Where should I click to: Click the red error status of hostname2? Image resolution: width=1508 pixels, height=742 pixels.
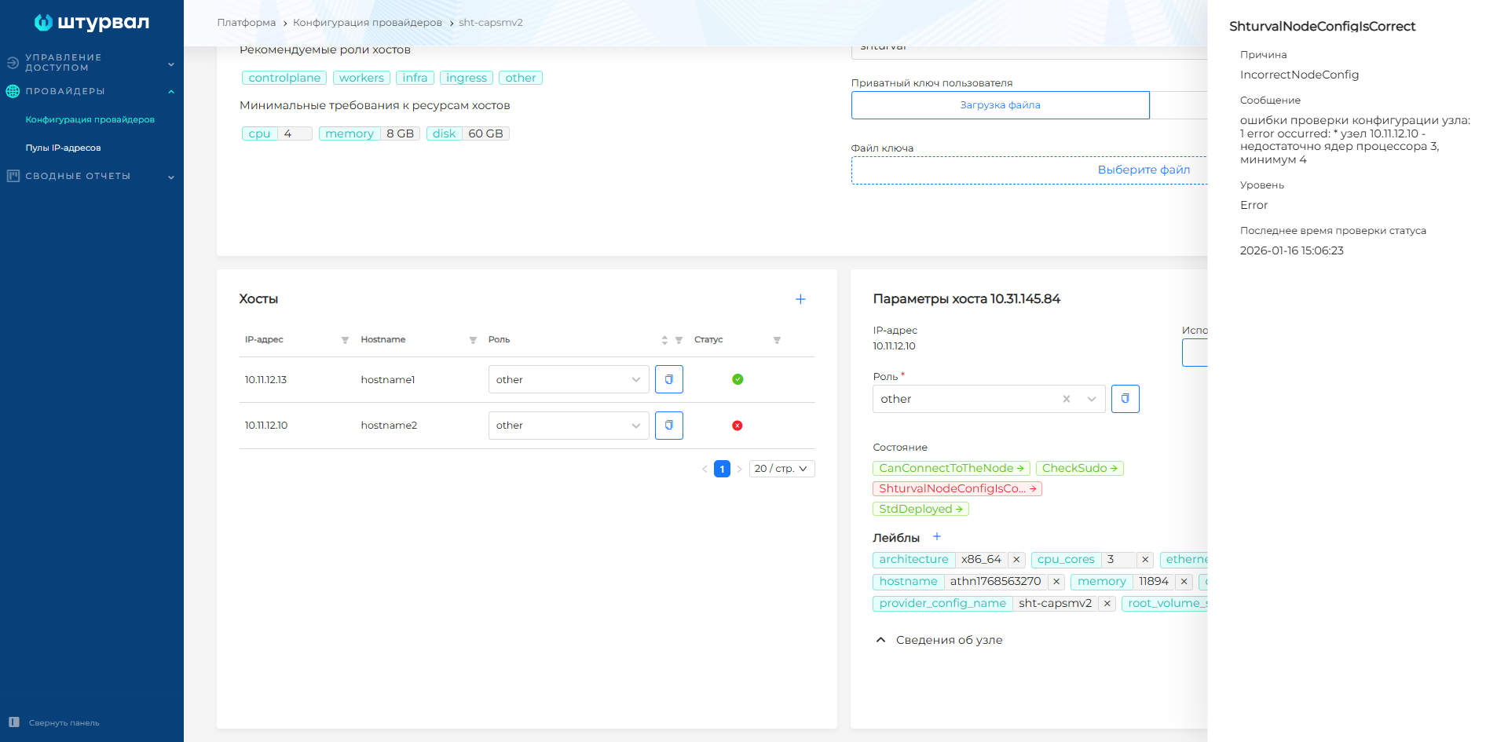[737, 426]
